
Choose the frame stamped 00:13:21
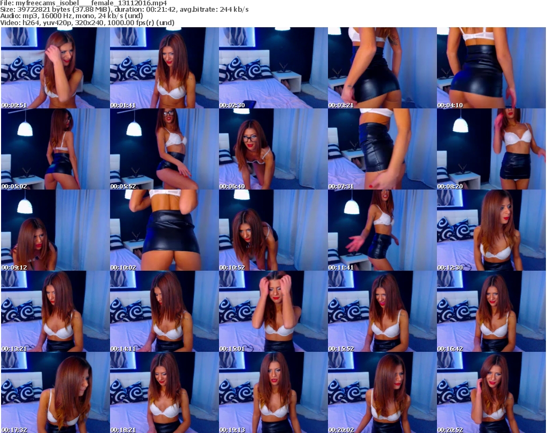(56, 311)
